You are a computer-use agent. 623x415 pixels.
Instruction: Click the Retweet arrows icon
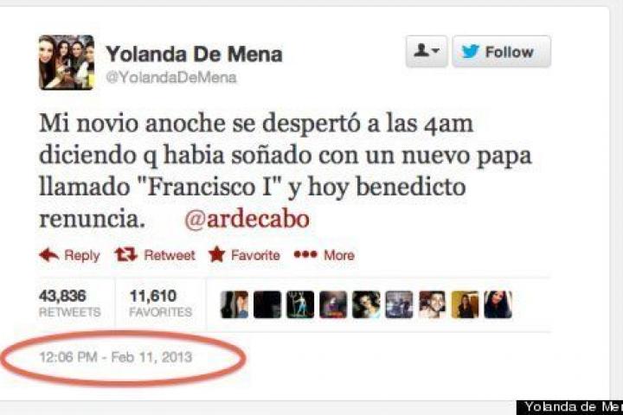(x=125, y=254)
